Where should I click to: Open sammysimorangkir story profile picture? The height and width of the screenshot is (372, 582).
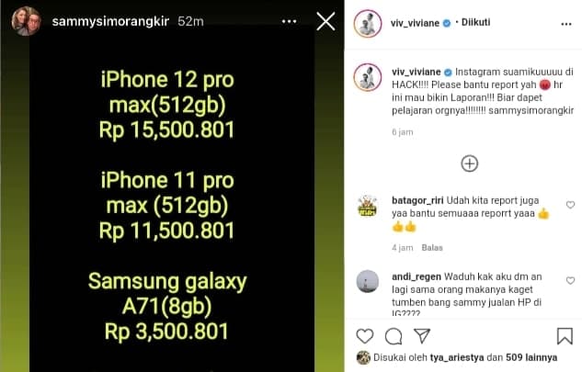[x=26, y=21]
